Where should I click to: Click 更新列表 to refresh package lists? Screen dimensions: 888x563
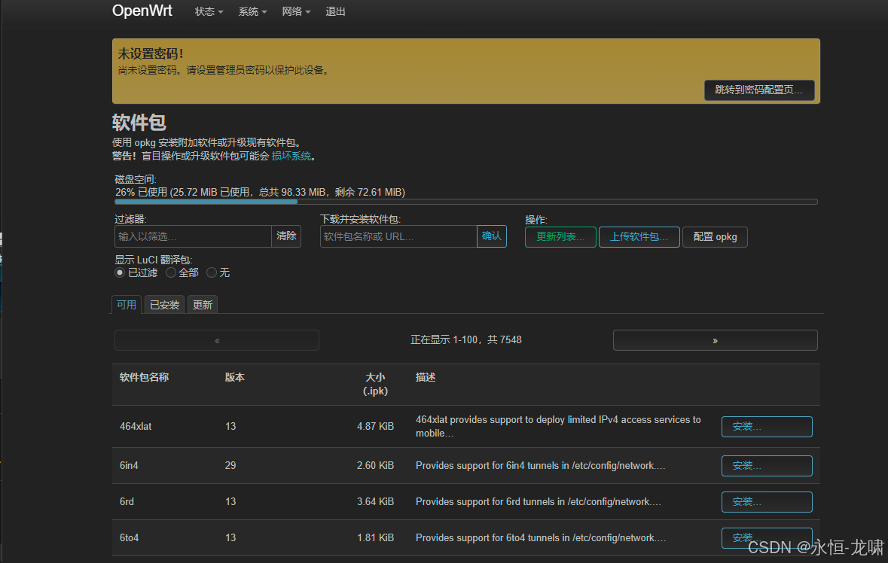560,237
